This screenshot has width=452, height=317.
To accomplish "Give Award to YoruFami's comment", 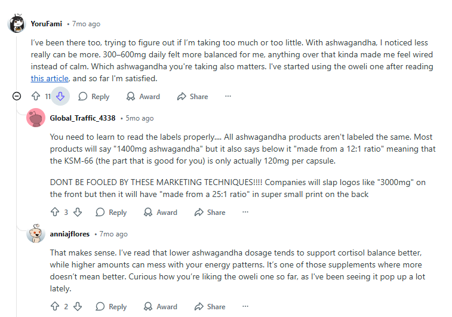I will (x=143, y=96).
